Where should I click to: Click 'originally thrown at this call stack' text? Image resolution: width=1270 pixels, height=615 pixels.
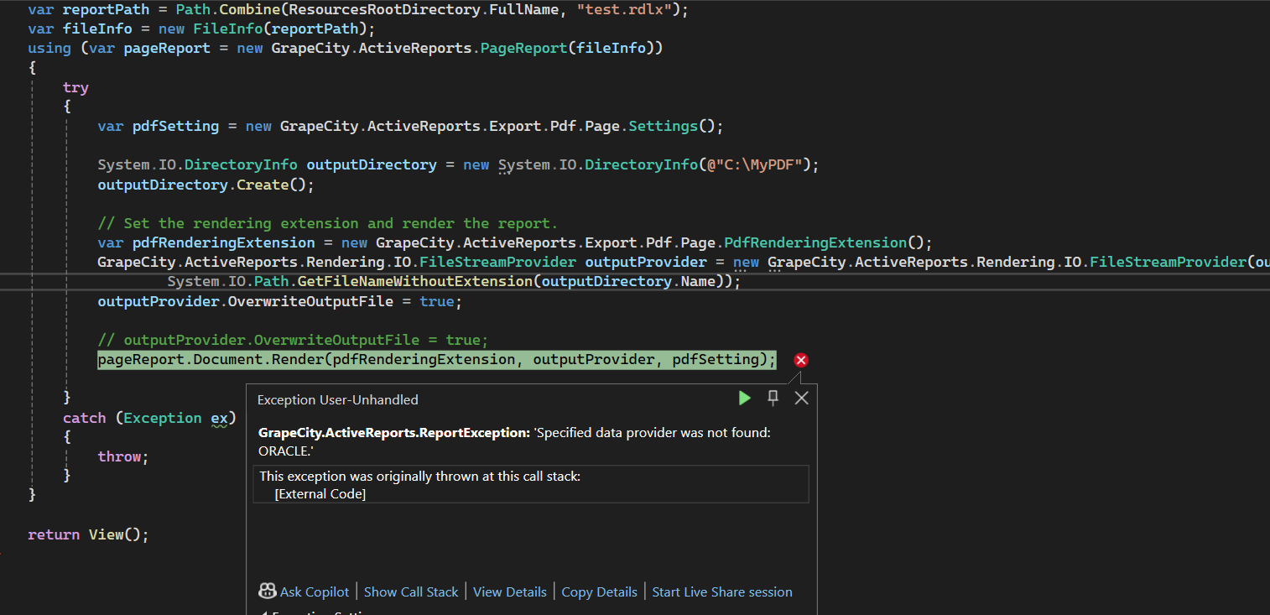[x=419, y=477]
